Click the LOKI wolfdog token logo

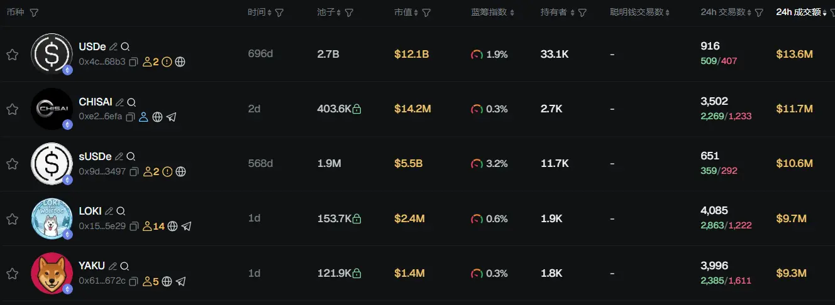[52, 218]
